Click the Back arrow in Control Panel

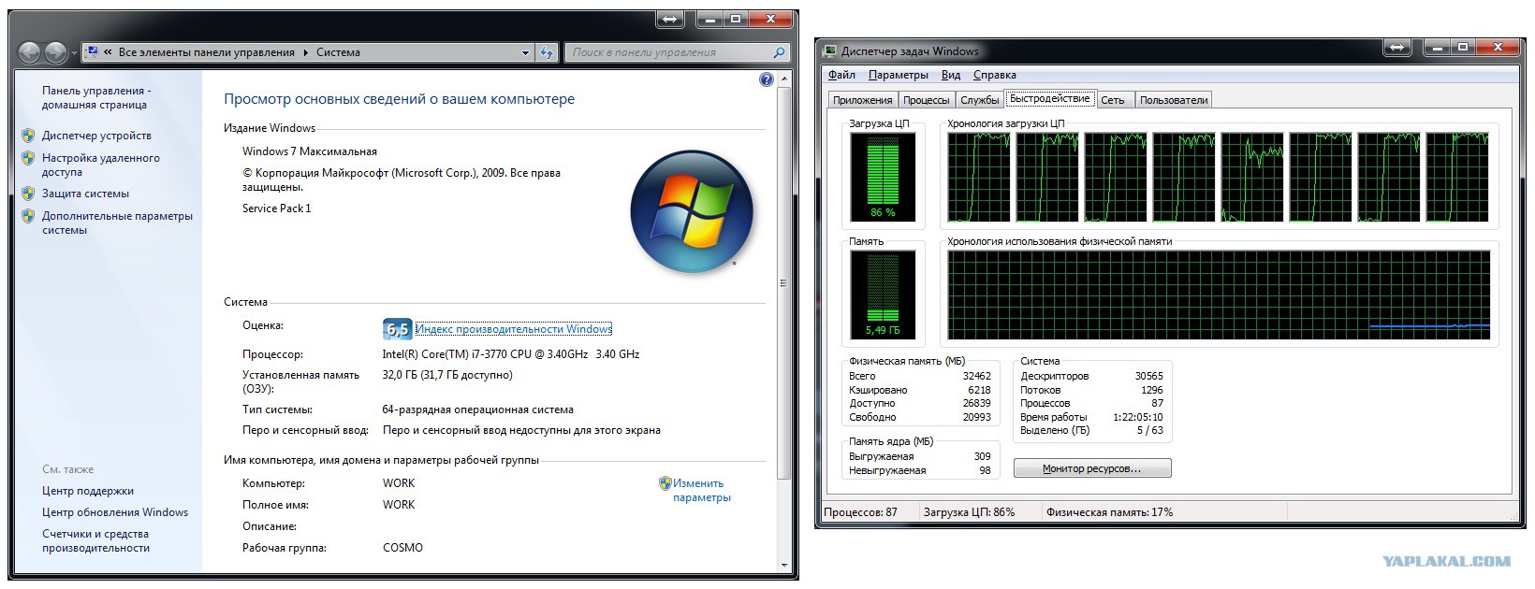(x=30, y=52)
